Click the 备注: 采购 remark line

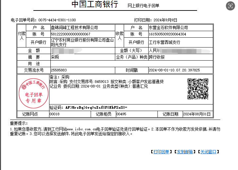point(60,77)
